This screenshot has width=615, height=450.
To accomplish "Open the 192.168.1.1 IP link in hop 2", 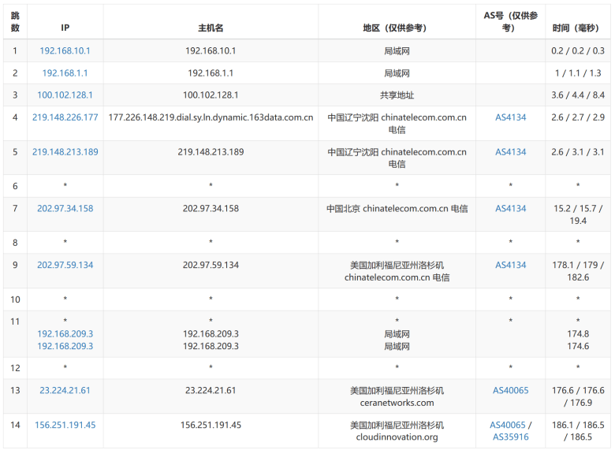I will [65, 73].
